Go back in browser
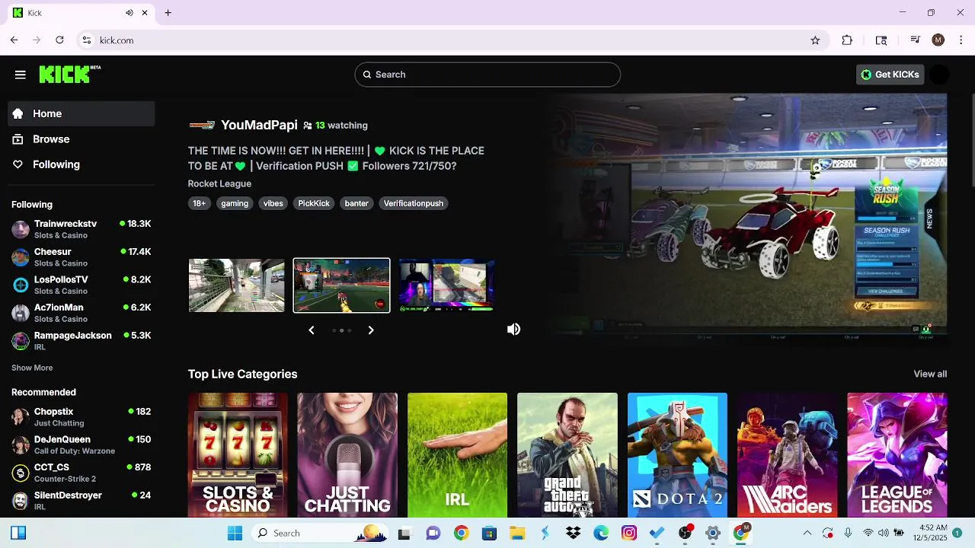This screenshot has height=548, width=975. point(14,40)
